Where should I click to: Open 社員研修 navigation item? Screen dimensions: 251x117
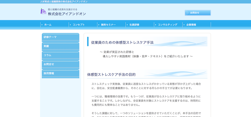pos(134,25)
